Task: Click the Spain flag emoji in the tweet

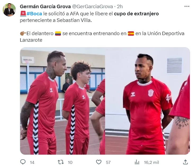Action: (x=131, y=33)
